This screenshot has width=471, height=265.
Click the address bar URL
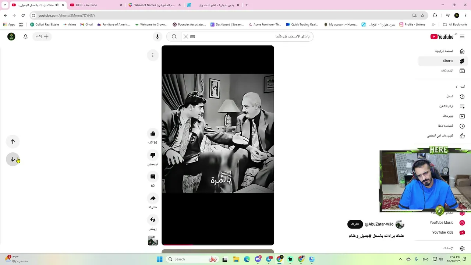tap(67, 15)
